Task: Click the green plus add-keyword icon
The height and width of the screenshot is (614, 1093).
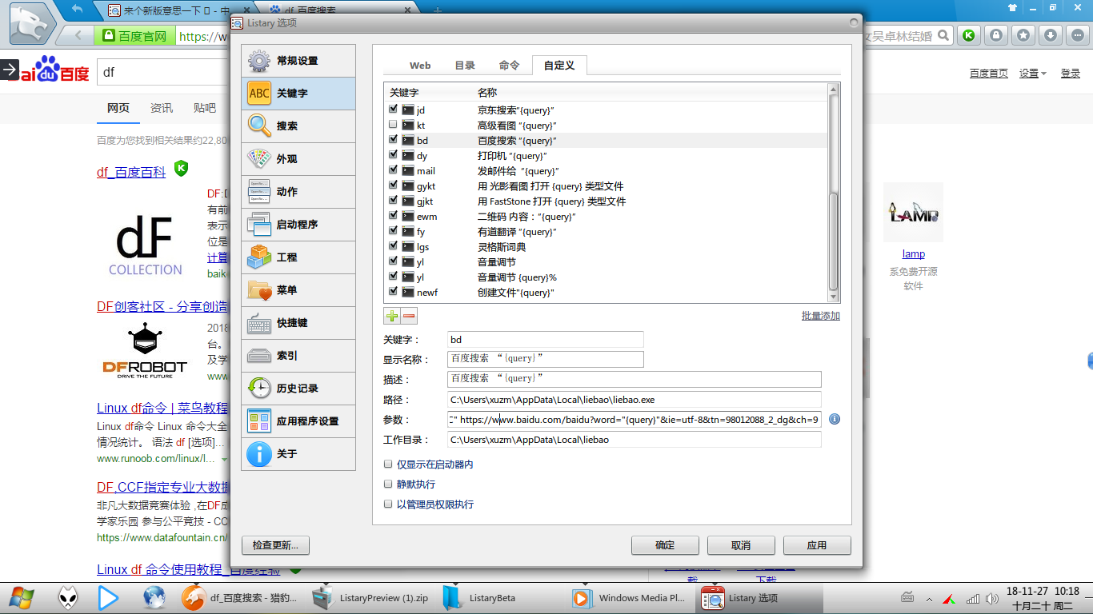Action: tap(392, 316)
